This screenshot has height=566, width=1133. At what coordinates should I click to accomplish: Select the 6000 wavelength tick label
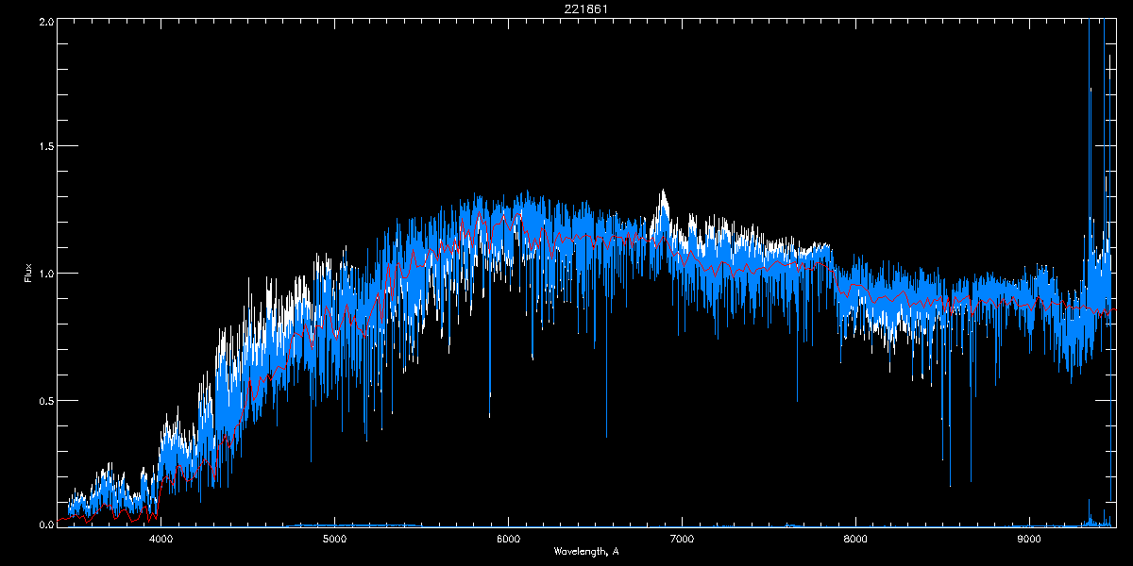click(508, 540)
